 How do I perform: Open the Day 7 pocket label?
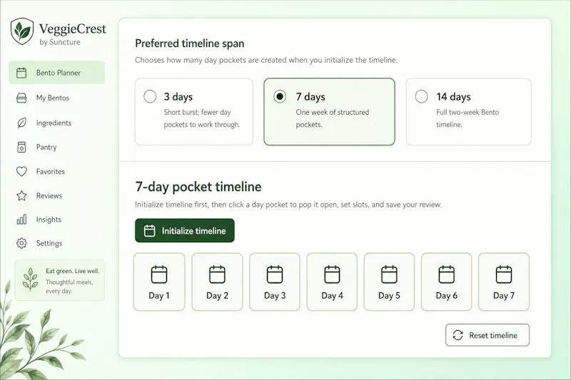[x=504, y=296]
